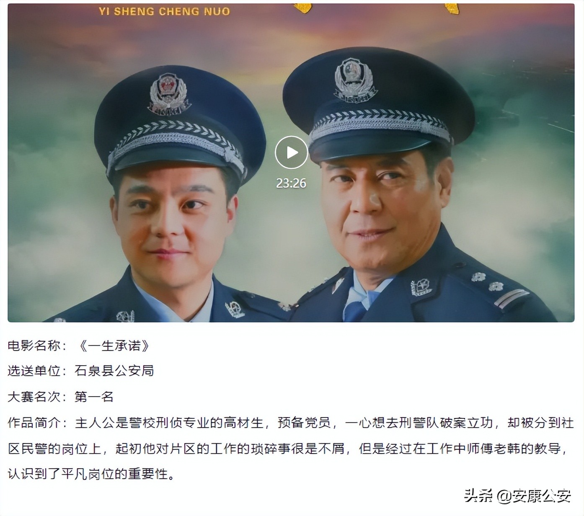Viewport: 584px width, 516px height.
Task: Open the @安康公安 account watermark
Action: click(x=534, y=496)
